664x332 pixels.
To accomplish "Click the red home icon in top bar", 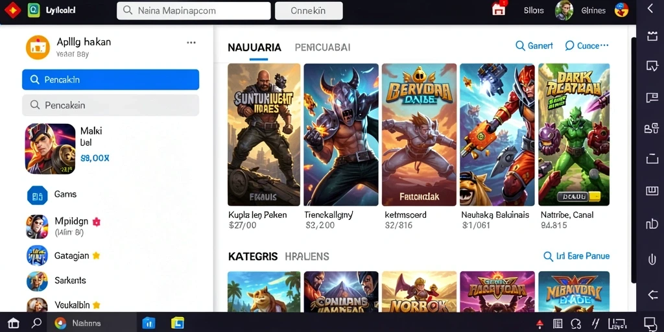I will coord(499,9).
